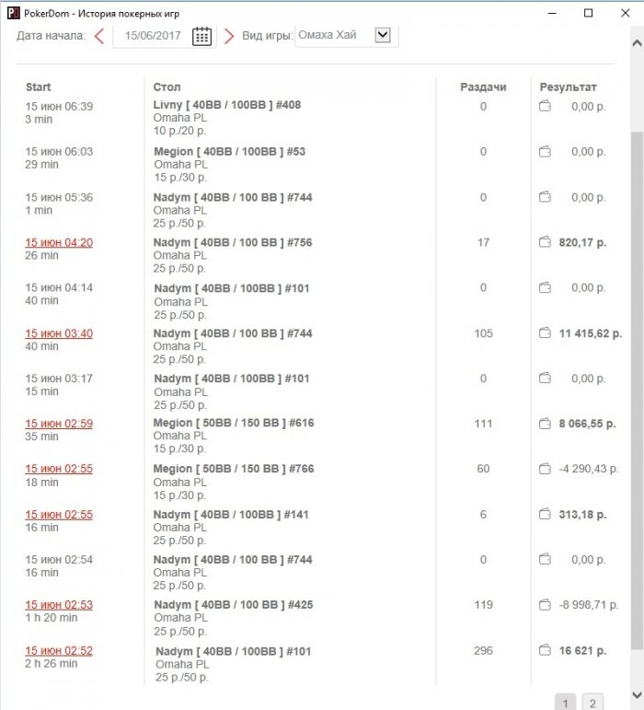Click wallet icon beside 11 415,62 р. result
The width and height of the screenshot is (644, 710).
coord(545,333)
